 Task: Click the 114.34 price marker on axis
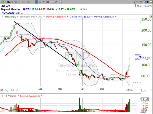tap(146, 58)
